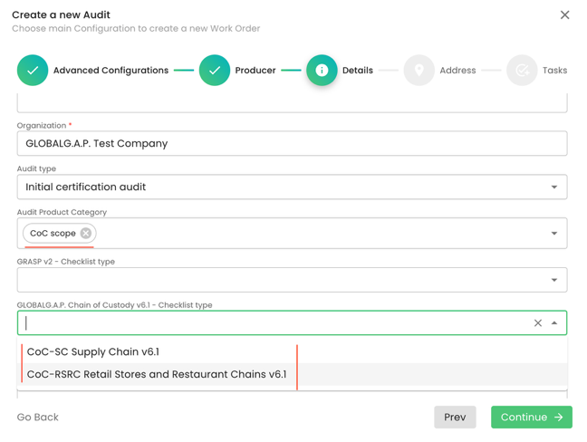
Task: Click the partially visible field above Organization
Action: [x=292, y=102]
